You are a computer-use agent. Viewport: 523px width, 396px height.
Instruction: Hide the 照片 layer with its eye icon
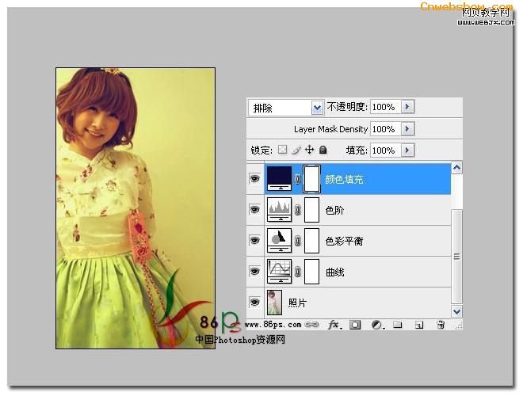255,302
